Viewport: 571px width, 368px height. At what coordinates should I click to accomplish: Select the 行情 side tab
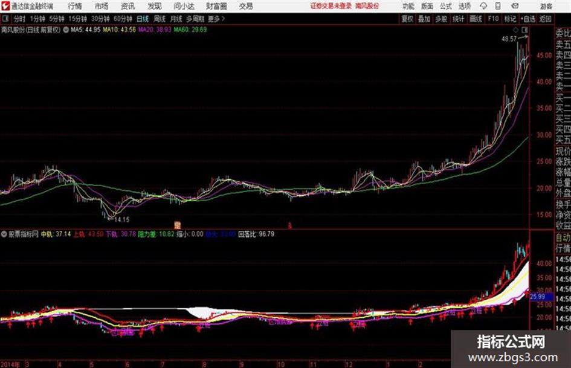click(563, 248)
